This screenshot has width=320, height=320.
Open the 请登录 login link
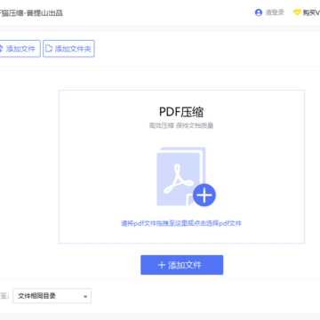(275, 12)
